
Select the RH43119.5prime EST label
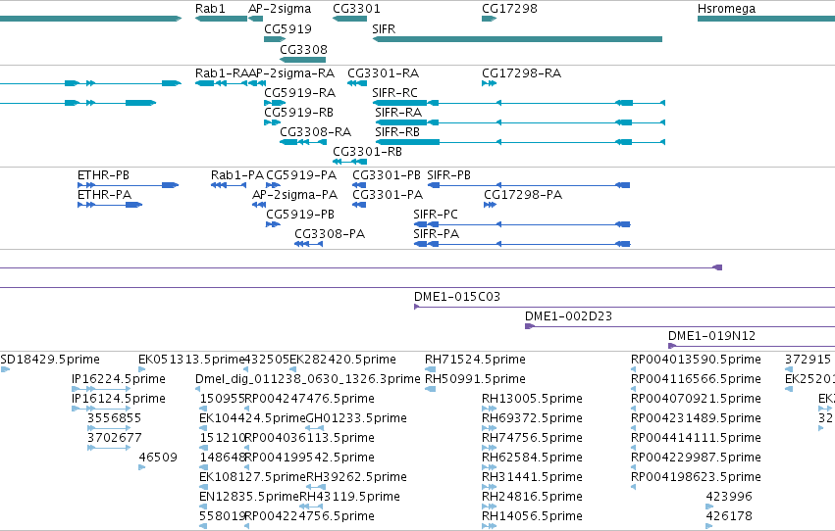point(349,497)
